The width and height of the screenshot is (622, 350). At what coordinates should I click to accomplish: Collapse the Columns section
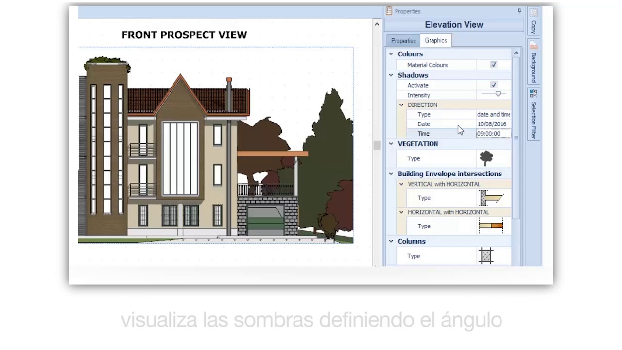(x=391, y=241)
